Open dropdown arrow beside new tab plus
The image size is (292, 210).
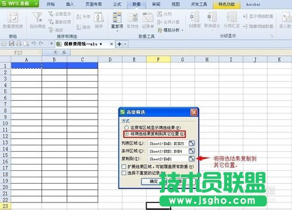125,44
